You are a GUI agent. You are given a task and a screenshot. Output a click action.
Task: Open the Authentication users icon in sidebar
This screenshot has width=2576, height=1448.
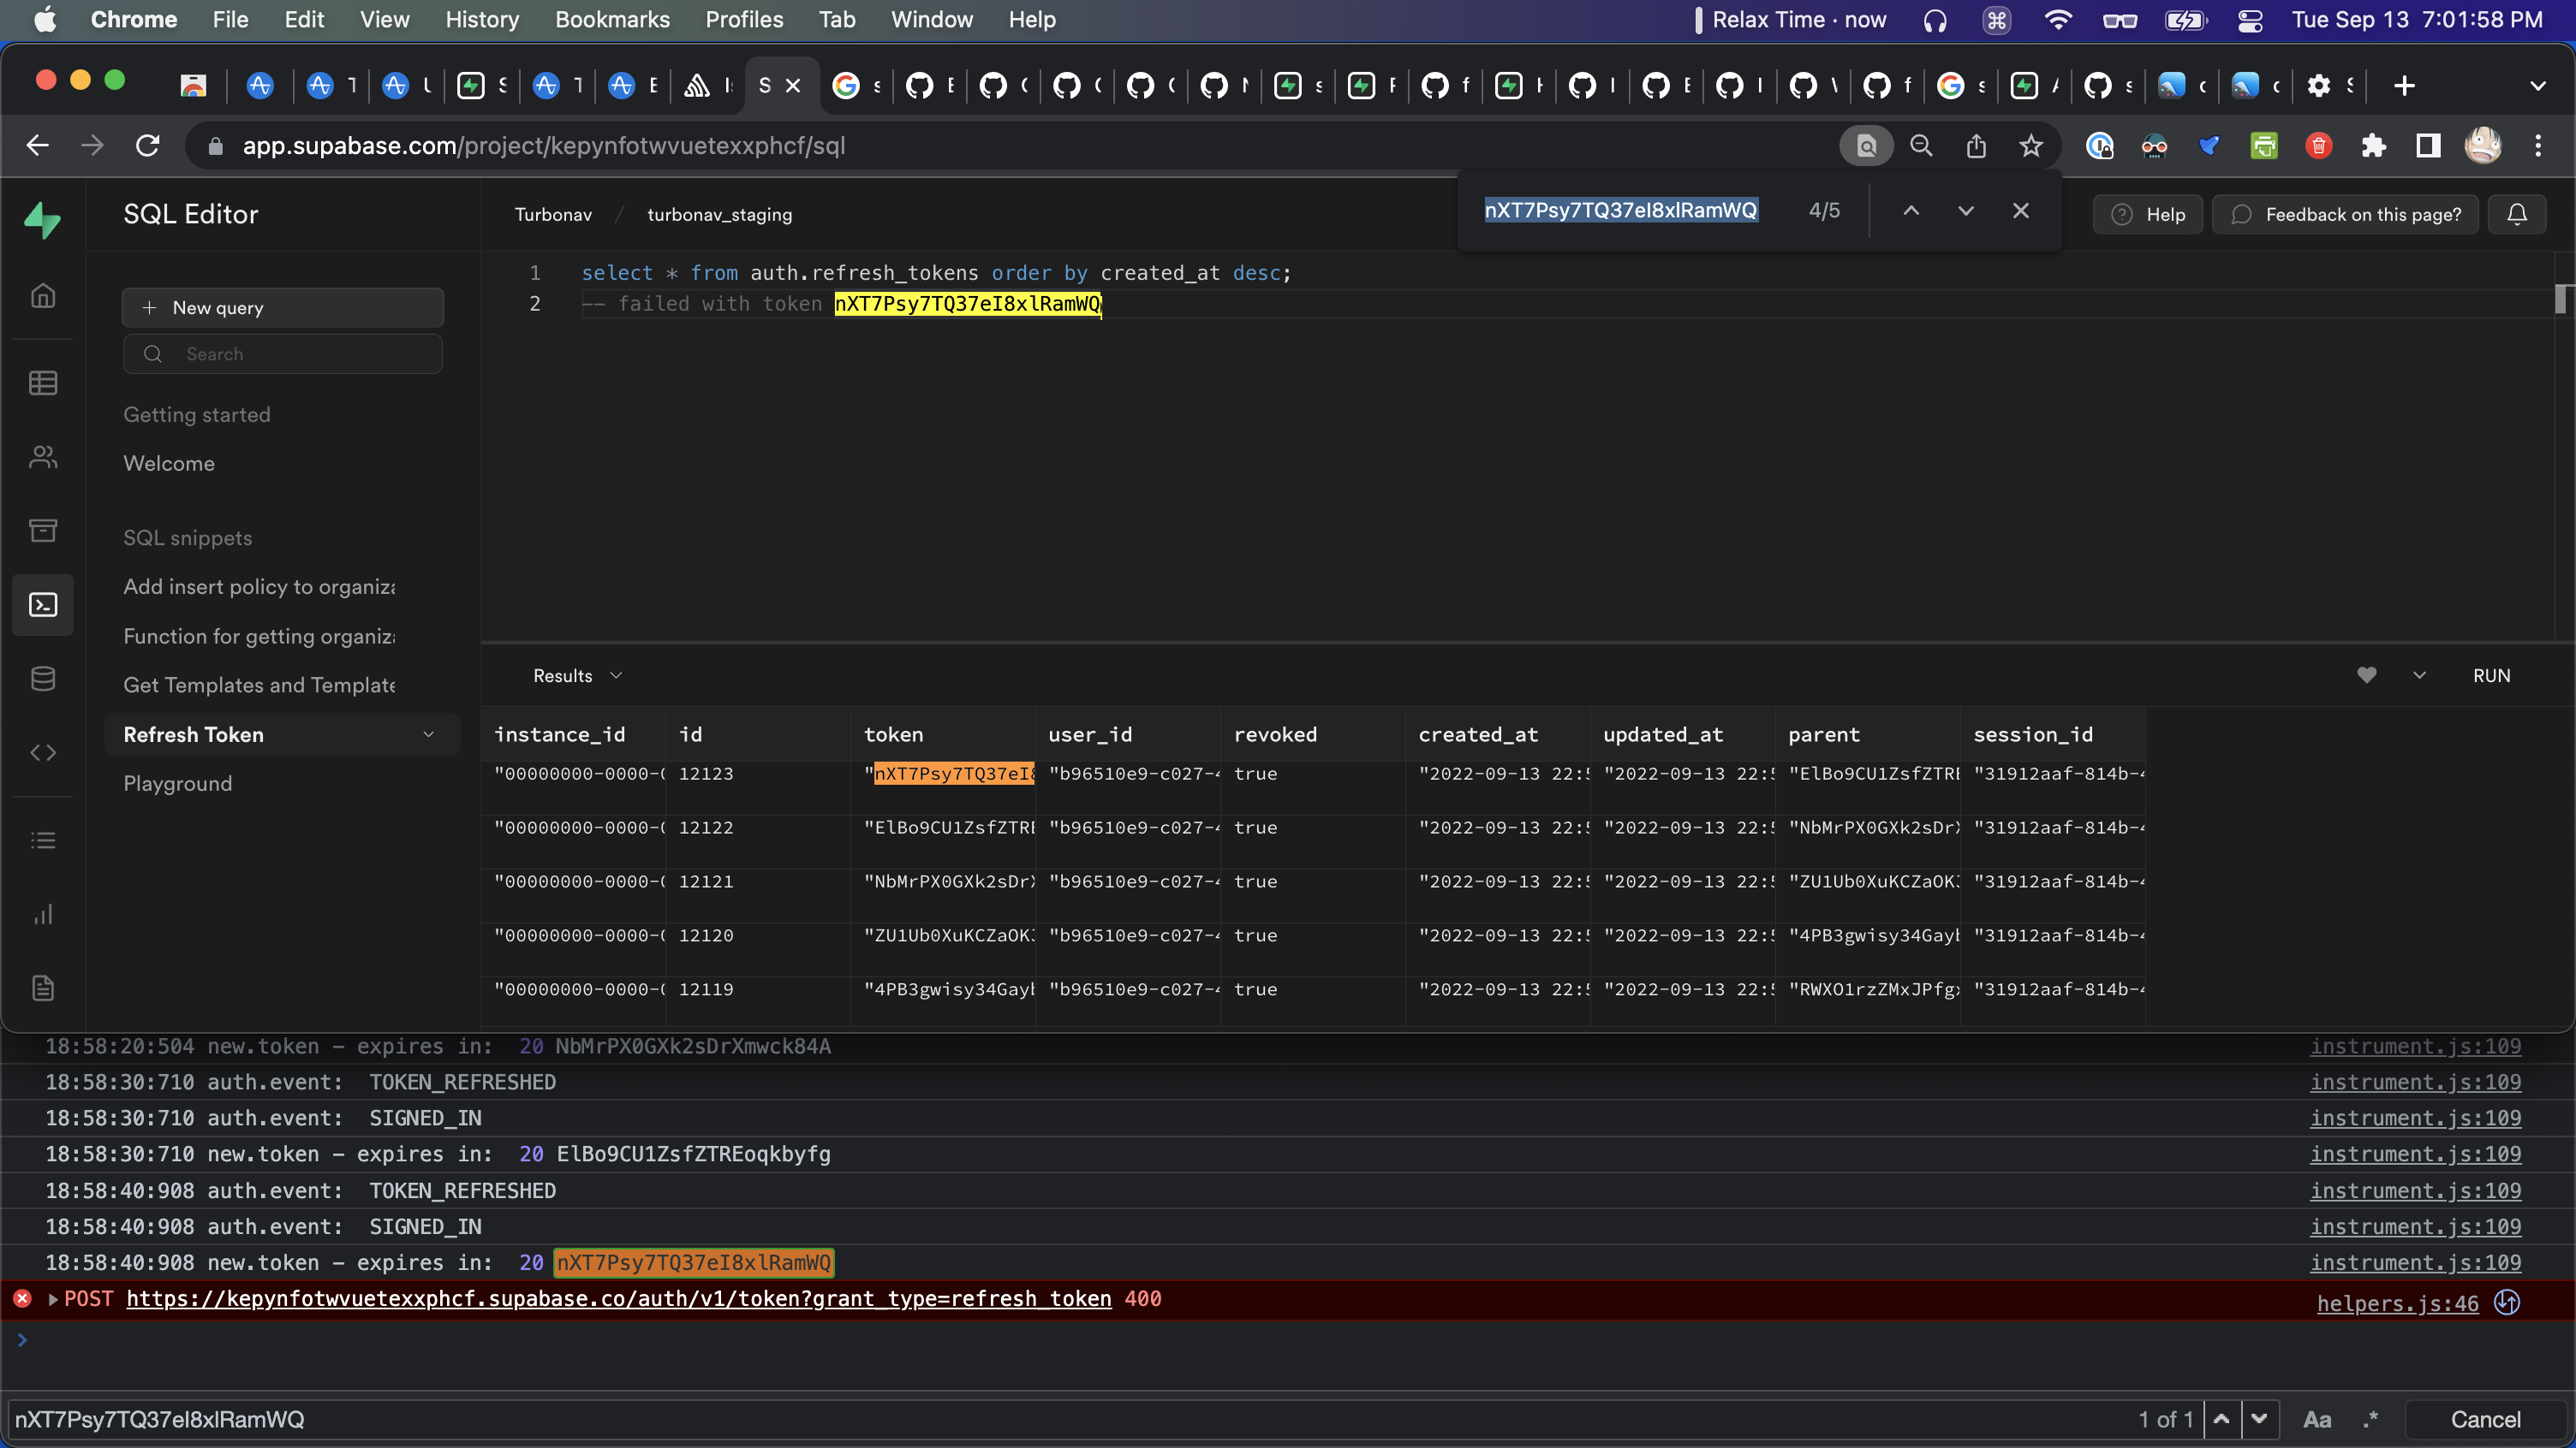point(43,457)
